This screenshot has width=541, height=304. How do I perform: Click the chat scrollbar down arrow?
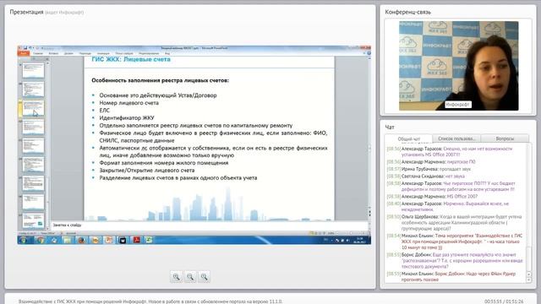click(528, 280)
